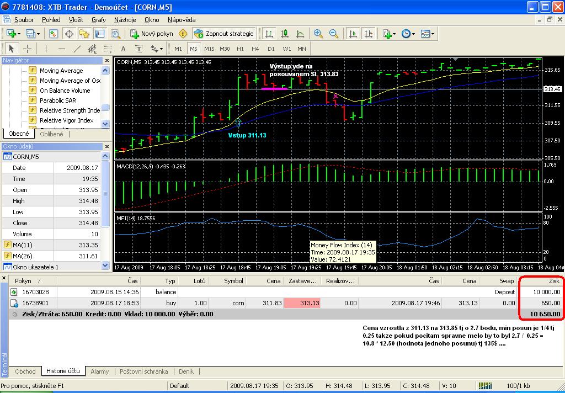Select the crosshair cursor tool

pos(27,49)
